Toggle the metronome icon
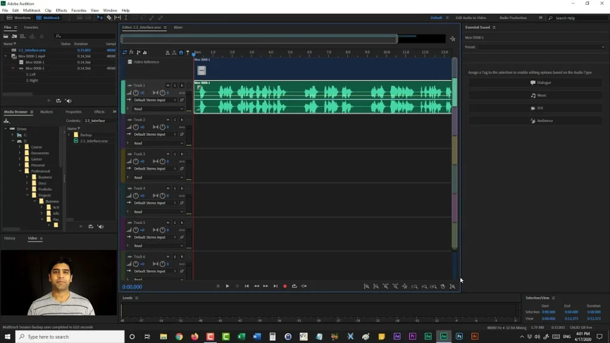 coord(167,52)
